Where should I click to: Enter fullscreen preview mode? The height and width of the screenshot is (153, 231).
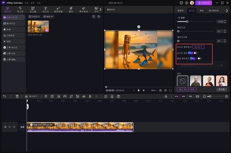pos(170,90)
